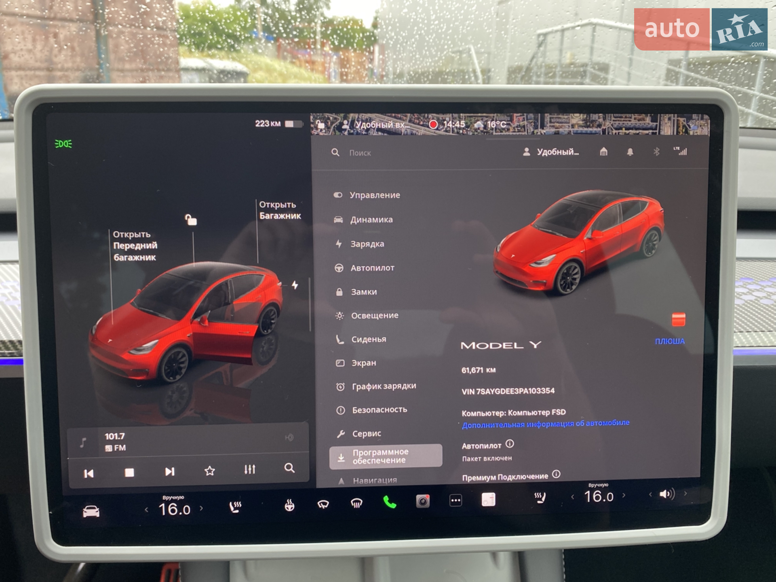
Task: Open the audio equalizer settings
Action: coord(250,469)
